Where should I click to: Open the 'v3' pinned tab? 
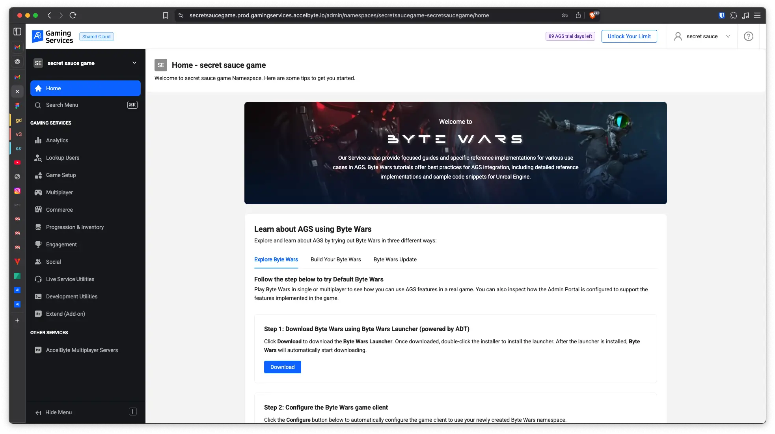[19, 134]
